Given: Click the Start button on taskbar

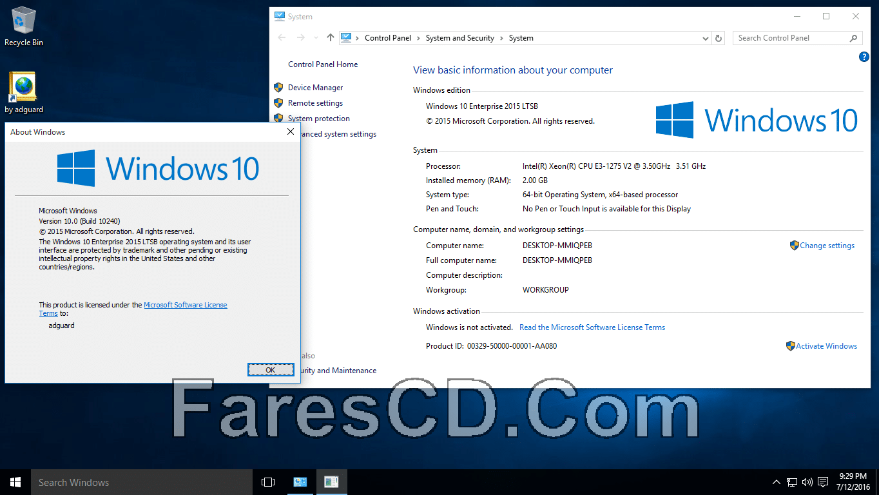Looking at the screenshot, I should coord(15,482).
